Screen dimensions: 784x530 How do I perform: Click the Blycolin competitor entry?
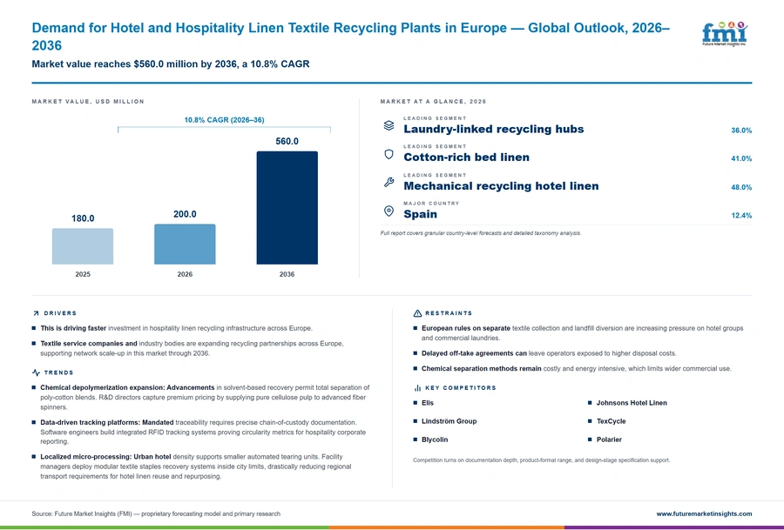(435, 439)
